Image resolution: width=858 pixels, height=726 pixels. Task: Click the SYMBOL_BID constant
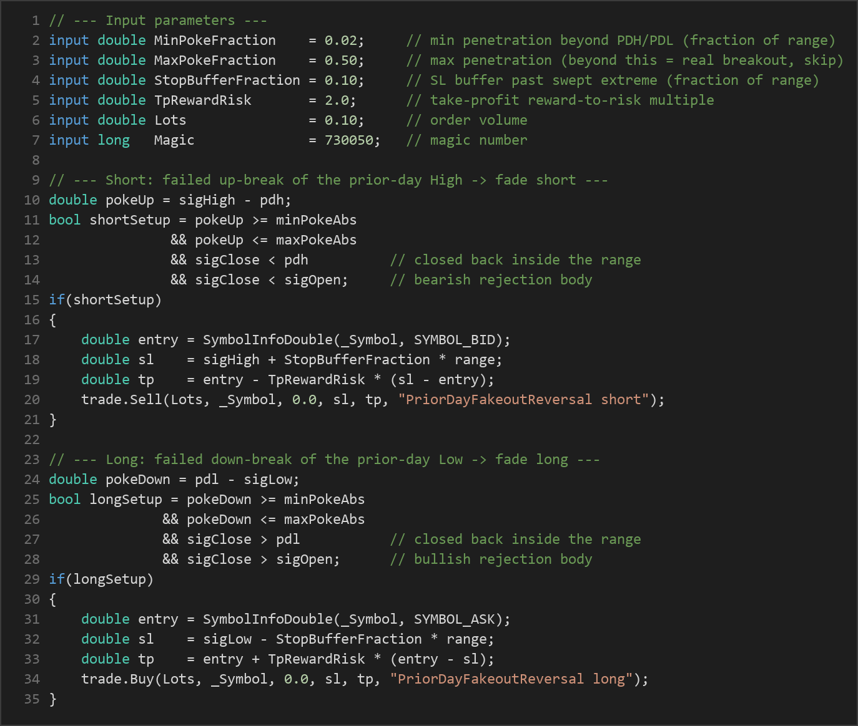(455, 340)
